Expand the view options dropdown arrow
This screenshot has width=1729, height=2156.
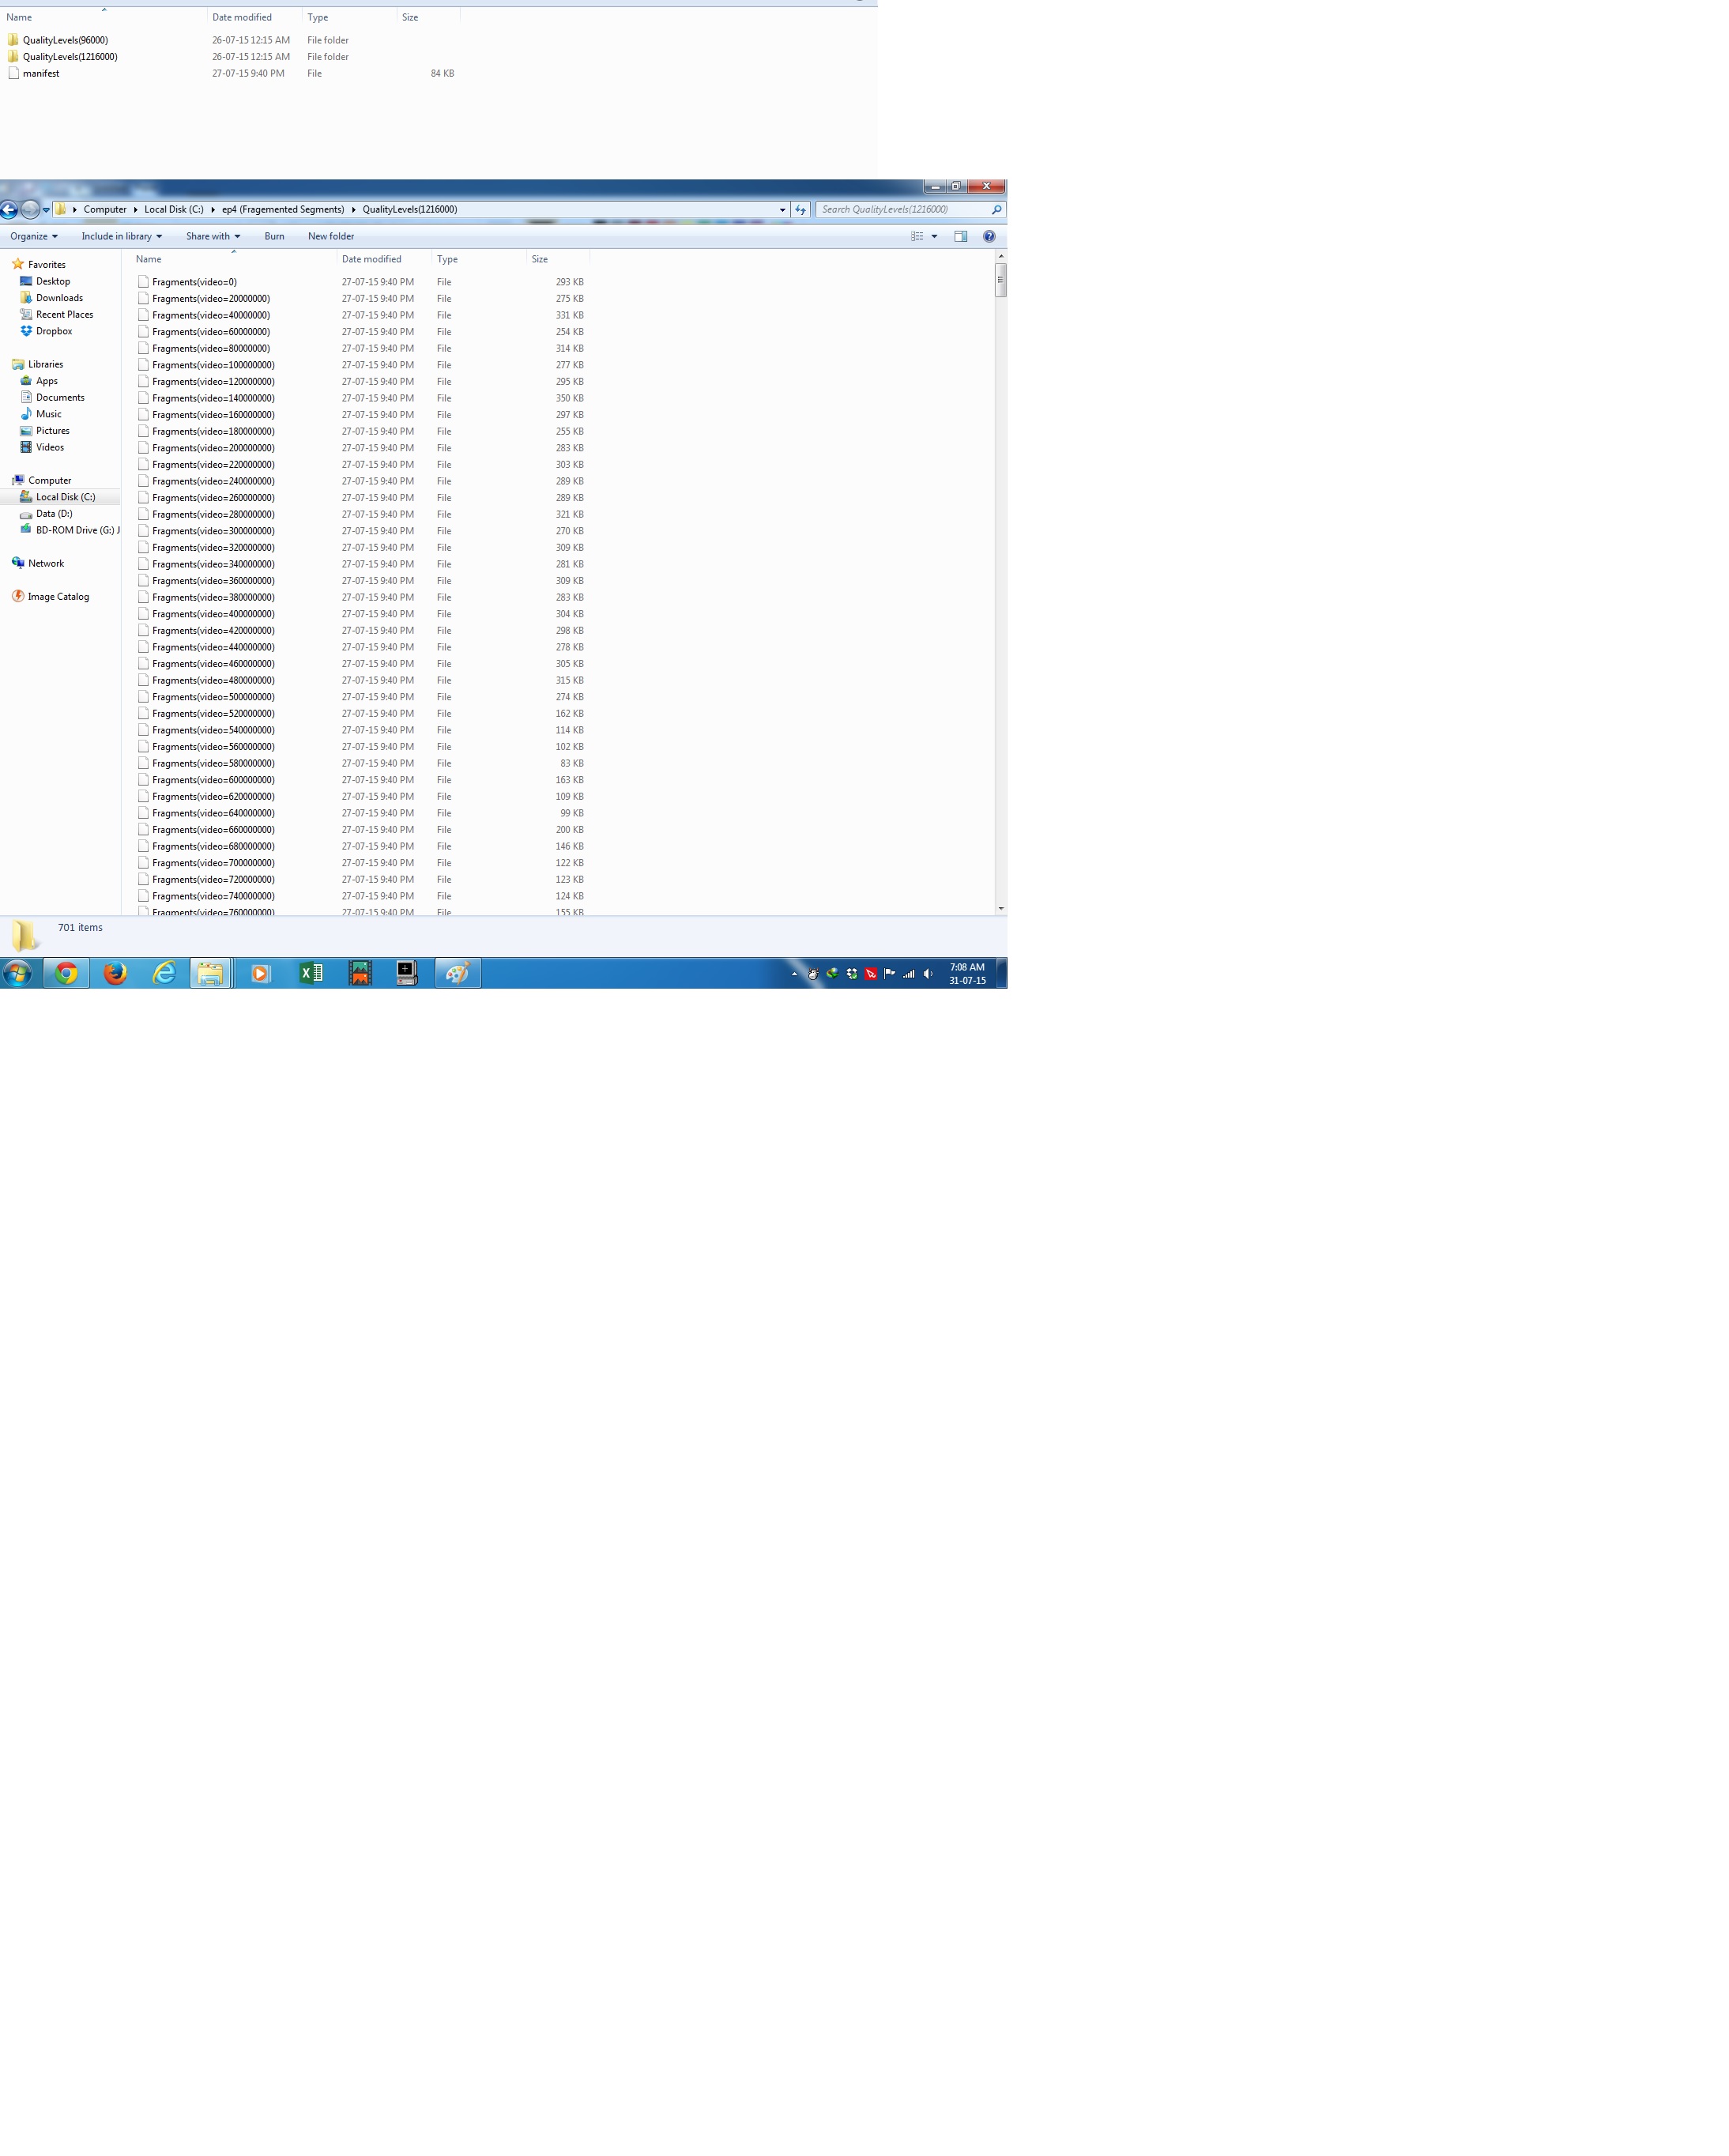point(935,237)
